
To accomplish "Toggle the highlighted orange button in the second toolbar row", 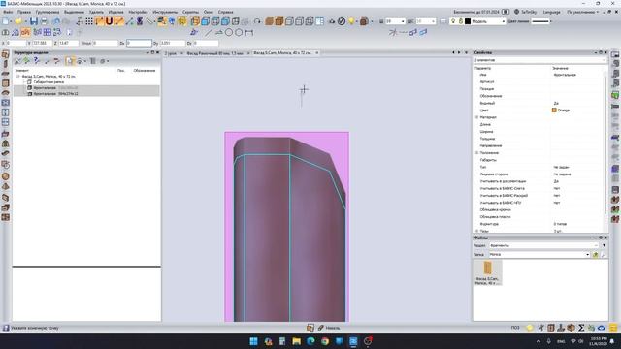I will click(25, 32).
